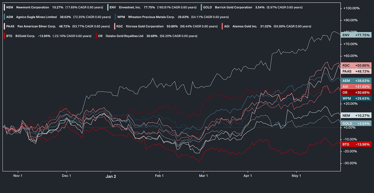Click the +60.00% y-axis label

(x=350, y=56)
